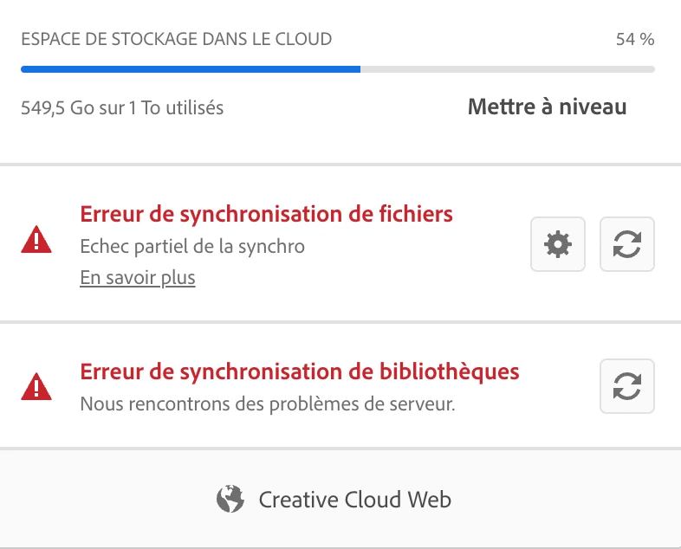The image size is (681, 549).
Task: Select the "Erreur de synchronisation de bibliothèques" heading
Action: [x=300, y=371]
